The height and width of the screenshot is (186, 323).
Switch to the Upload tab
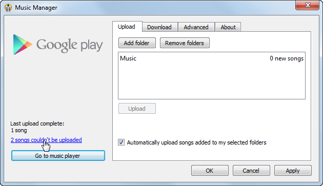click(127, 27)
